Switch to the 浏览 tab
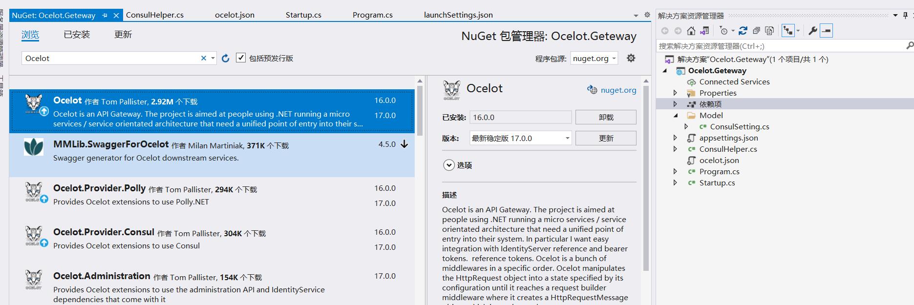Image resolution: width=914 pixels, height=305 pixels. pyautogui.click(x=30, y=35)
